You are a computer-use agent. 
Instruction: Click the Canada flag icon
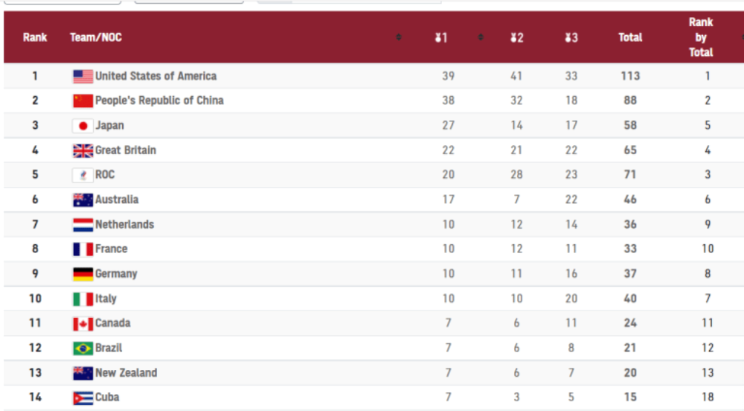[x=83, y=324]
